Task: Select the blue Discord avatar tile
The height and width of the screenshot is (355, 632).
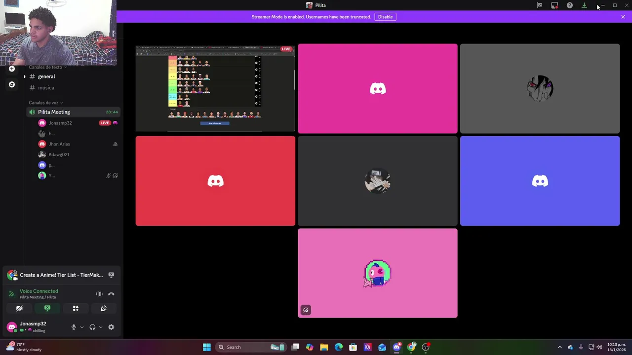Action: pyautogui.click(x=540, y=181)
